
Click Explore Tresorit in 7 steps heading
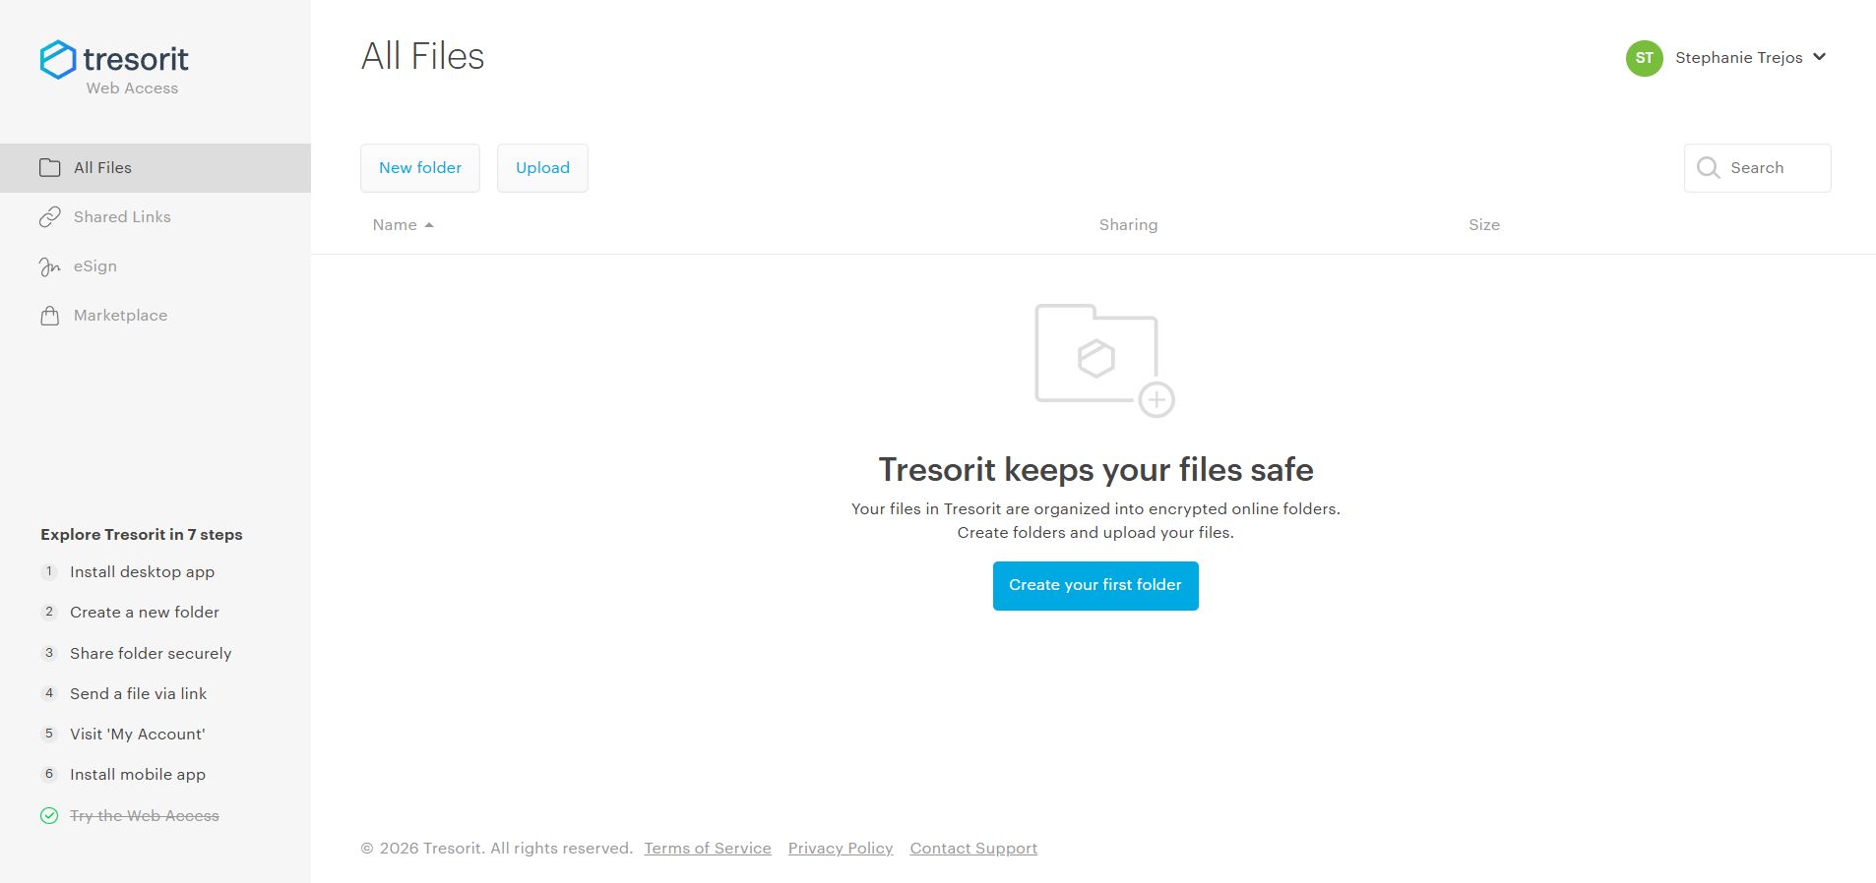[142, 535]
